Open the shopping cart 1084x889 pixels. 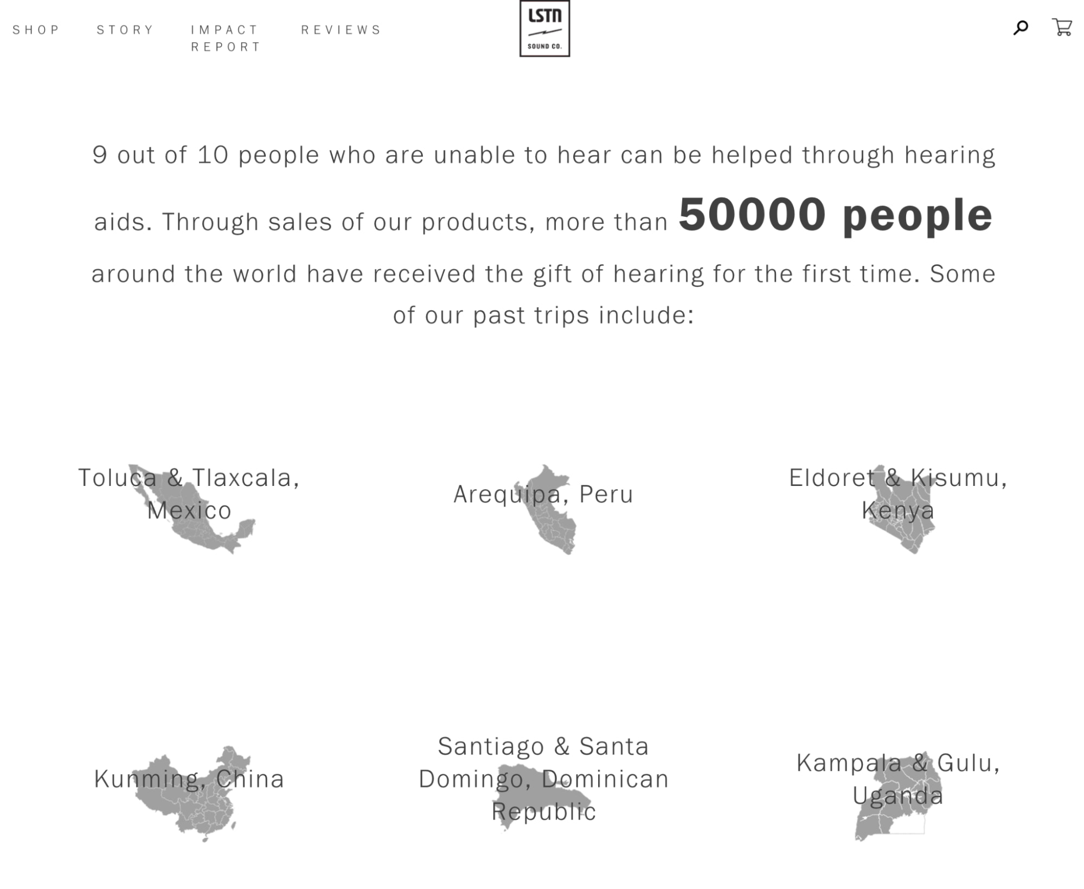[x=1061, y=27]
